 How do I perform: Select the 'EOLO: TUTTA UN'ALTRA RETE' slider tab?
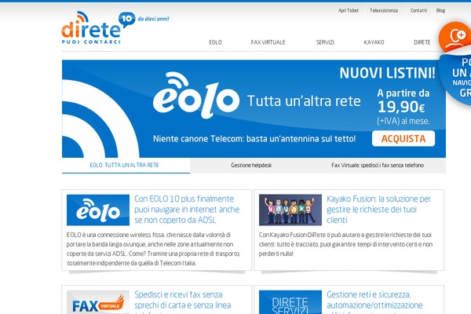click(126, 166)
